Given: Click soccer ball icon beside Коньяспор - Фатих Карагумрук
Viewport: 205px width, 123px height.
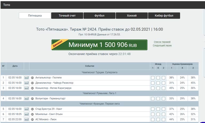Looking at the screenshot, I should [32, 88].
